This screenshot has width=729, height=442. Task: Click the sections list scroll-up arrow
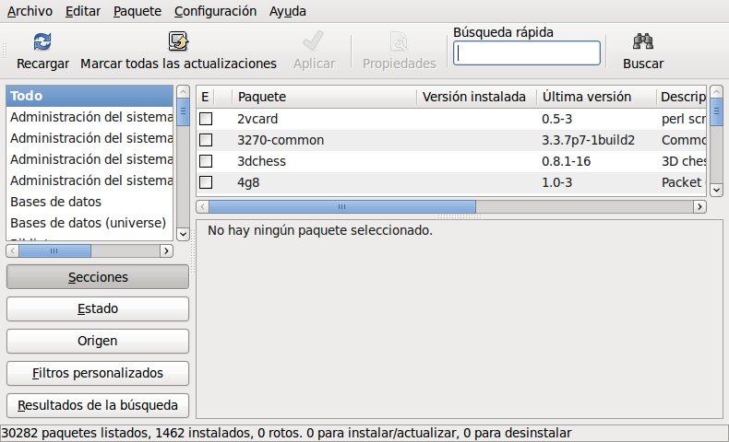[x=184, y=91]
